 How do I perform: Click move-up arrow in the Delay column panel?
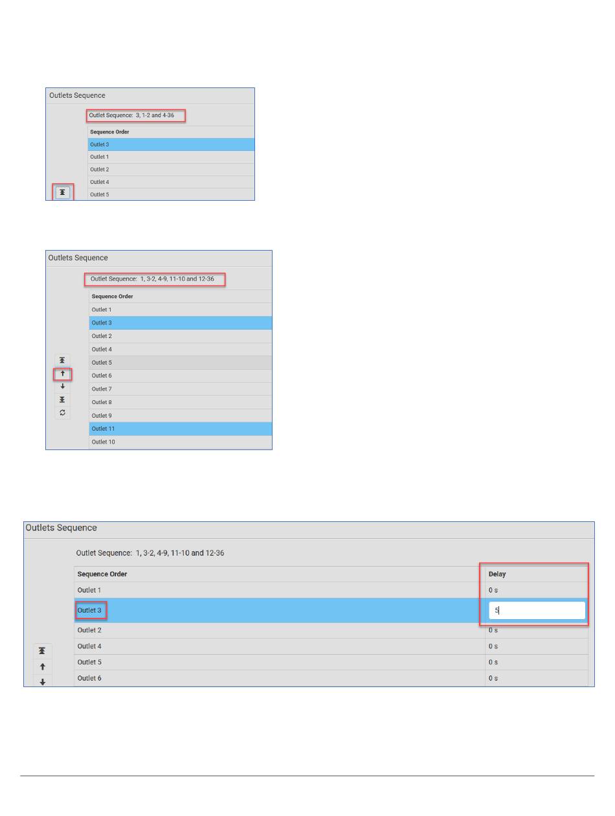(x=43, y=666)
